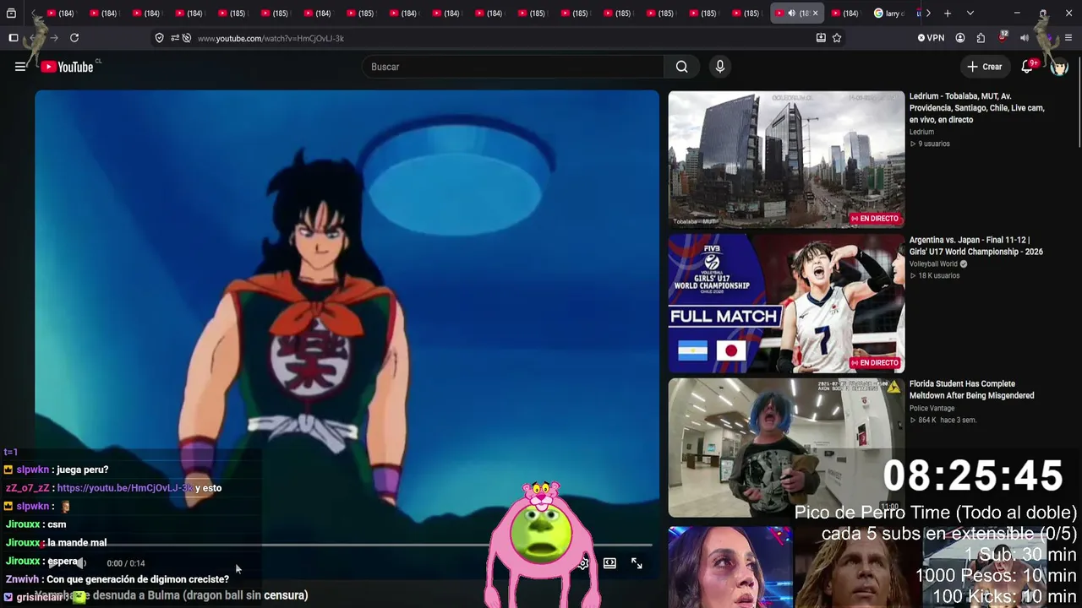Mute audio on the active tab
This screenshot has width=1082, height=608.
coord(792,14)
